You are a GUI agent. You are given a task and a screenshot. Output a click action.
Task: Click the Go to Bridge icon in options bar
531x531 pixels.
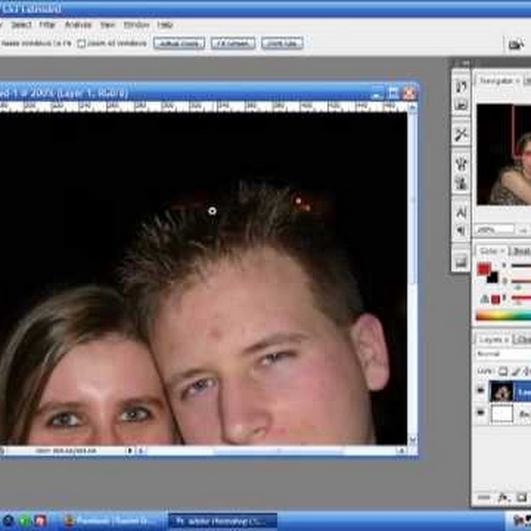pos(516,44)
